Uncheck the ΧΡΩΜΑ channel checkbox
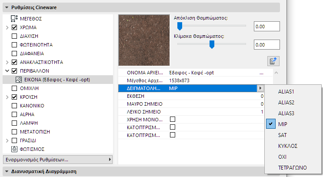Viewport: 323px width, 177px height. [x=14, y=27]
